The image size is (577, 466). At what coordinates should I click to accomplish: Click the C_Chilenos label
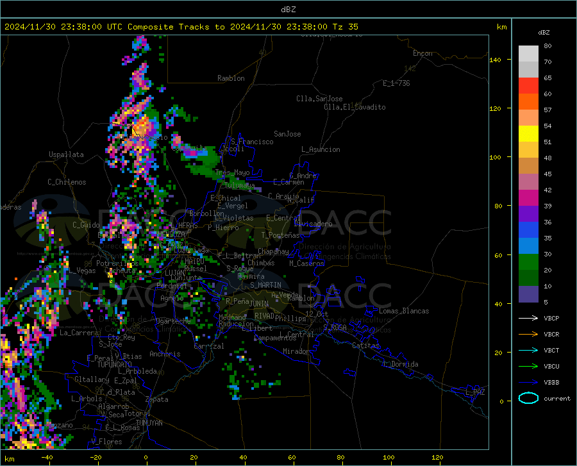(x=67, y=182)
